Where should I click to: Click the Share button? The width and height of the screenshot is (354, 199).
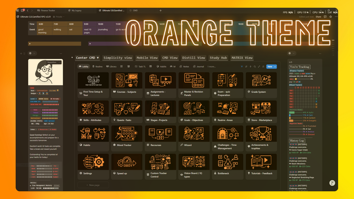(x=318, y=17)
